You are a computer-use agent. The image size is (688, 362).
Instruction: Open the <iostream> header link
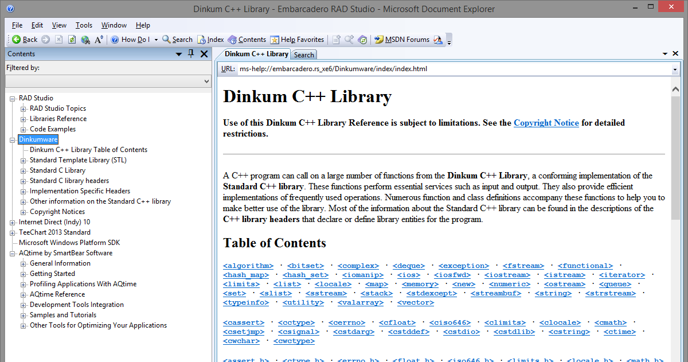[507, 275]
